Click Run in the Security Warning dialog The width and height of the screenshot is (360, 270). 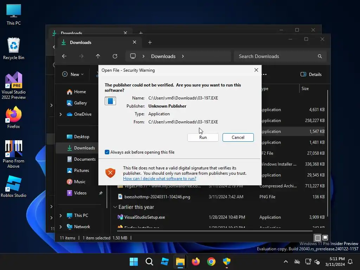pos(203,137)
